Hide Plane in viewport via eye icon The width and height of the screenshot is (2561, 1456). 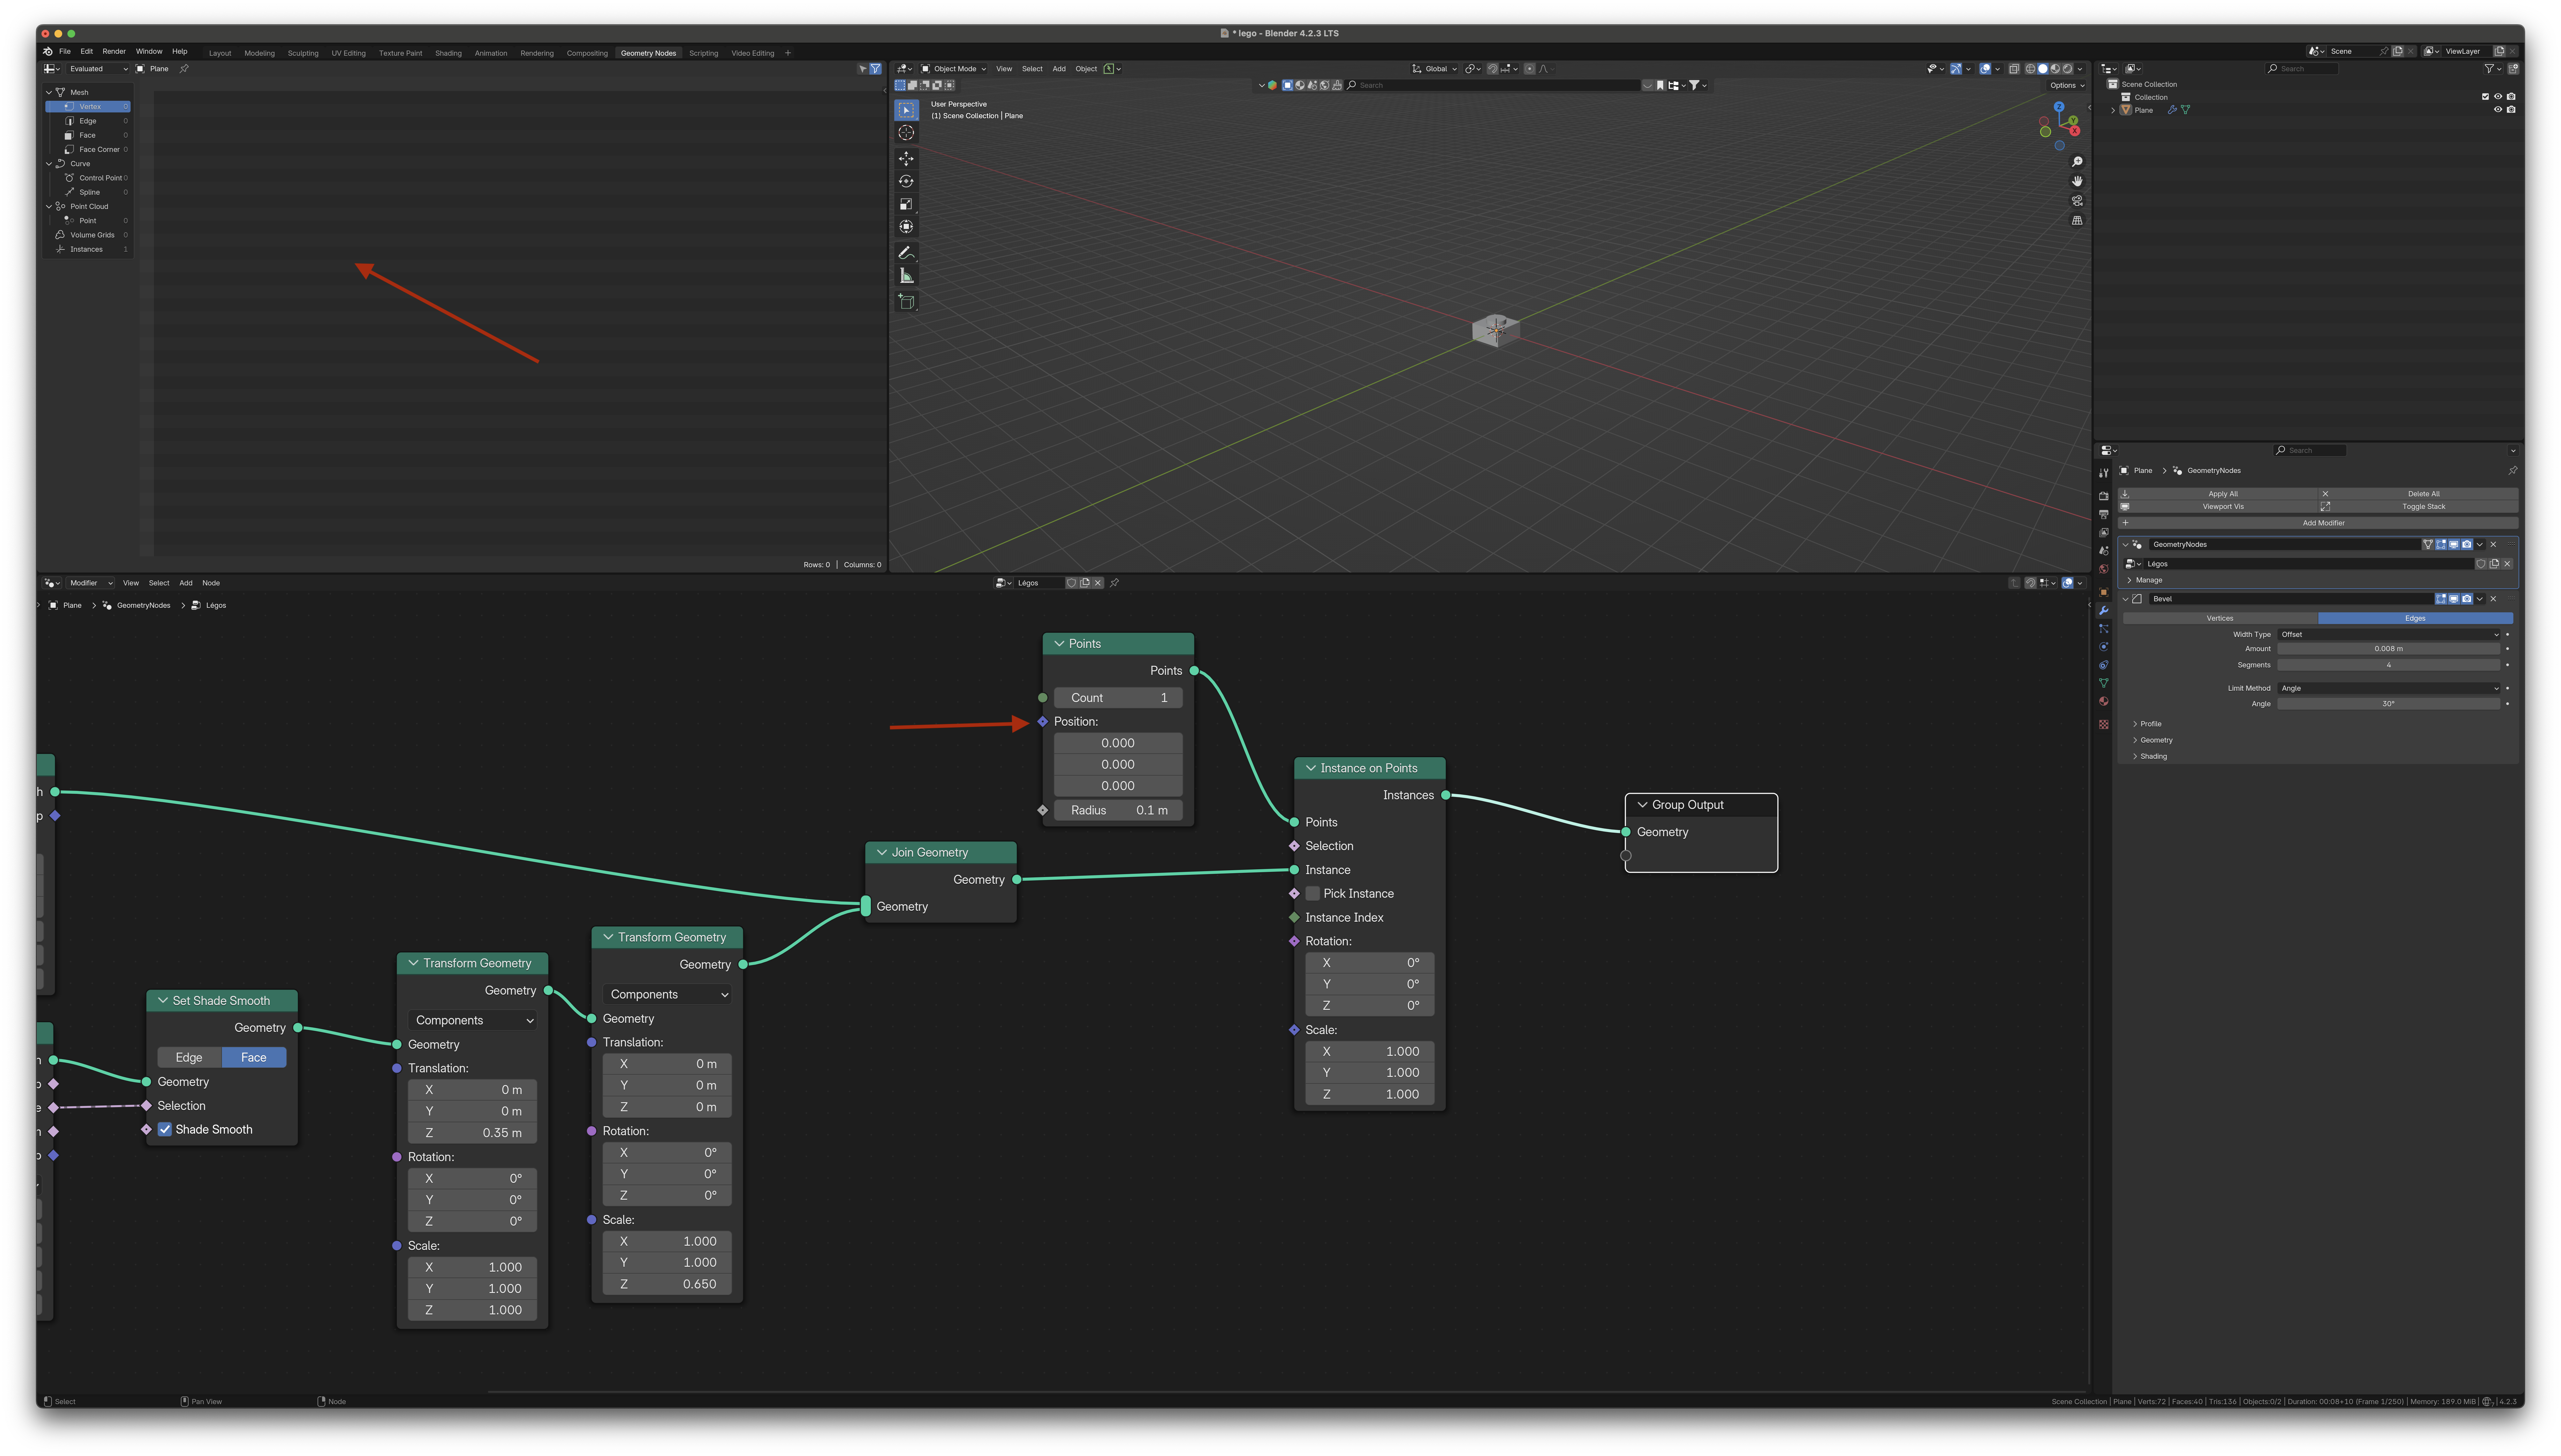2498,110
